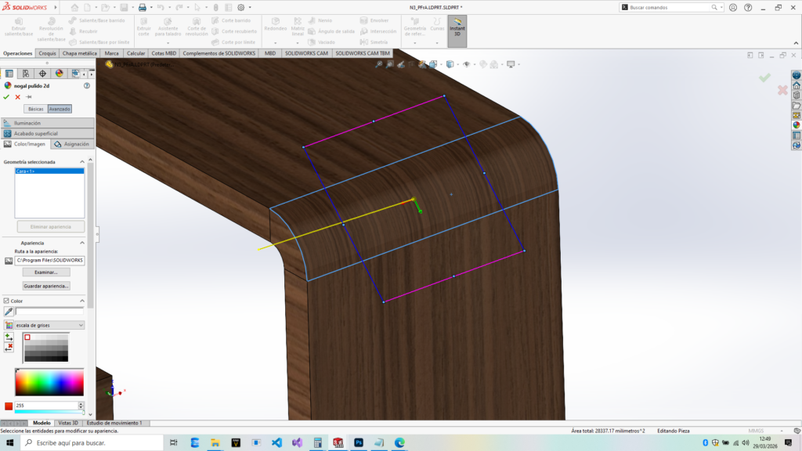Viewport: 802px width, 451px height.
Task: Collapse the Apariencia section
Action: [81, 243]
